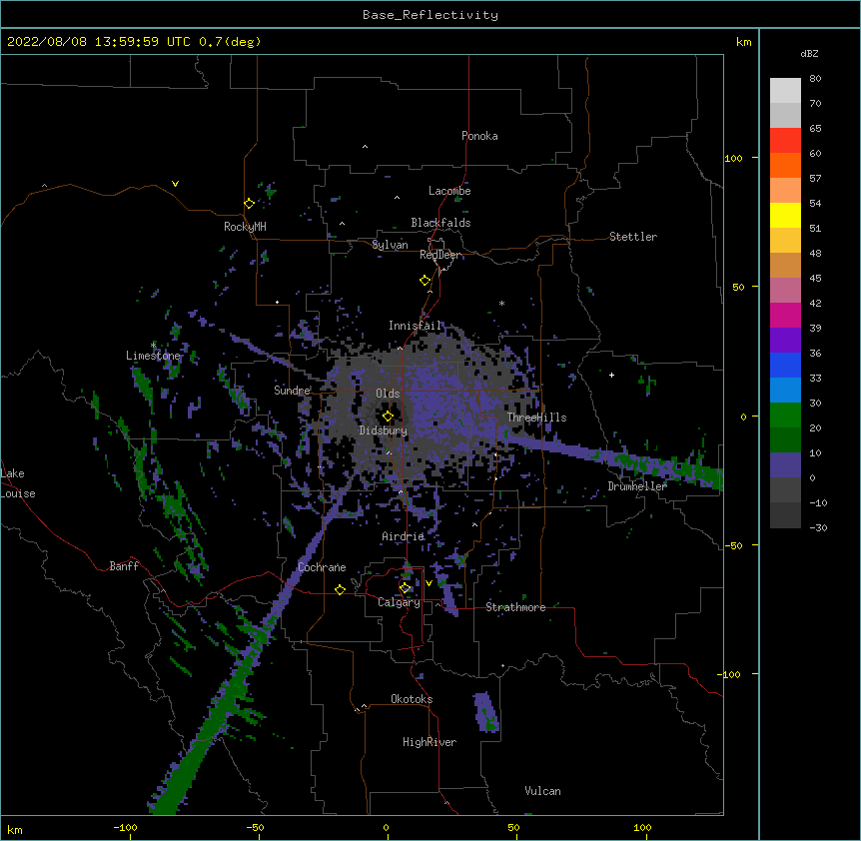Click the Calgary city label

pyautogui.click(x=399, y=602)
